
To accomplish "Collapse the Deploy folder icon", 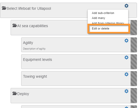I will point(15,94).
